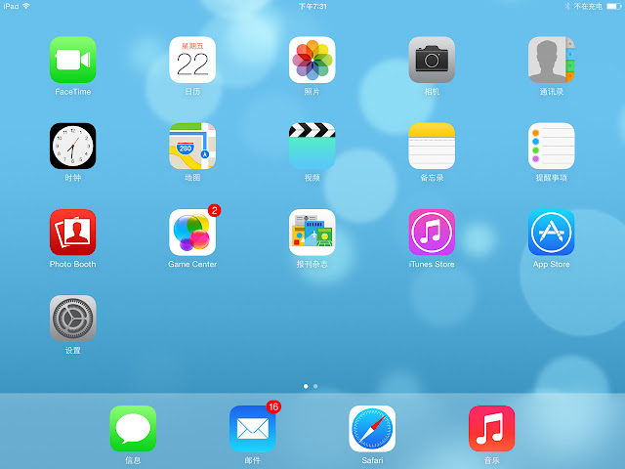Screen dimensions: 625x469
Task: Tap the 'iTunes Store' label text
Action: click(x=432, y=264)
